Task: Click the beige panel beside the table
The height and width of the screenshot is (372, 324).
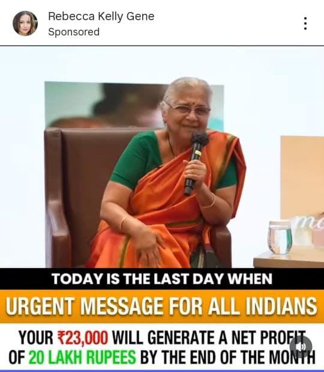Action: pyautogui.click(x=302, y=177)
